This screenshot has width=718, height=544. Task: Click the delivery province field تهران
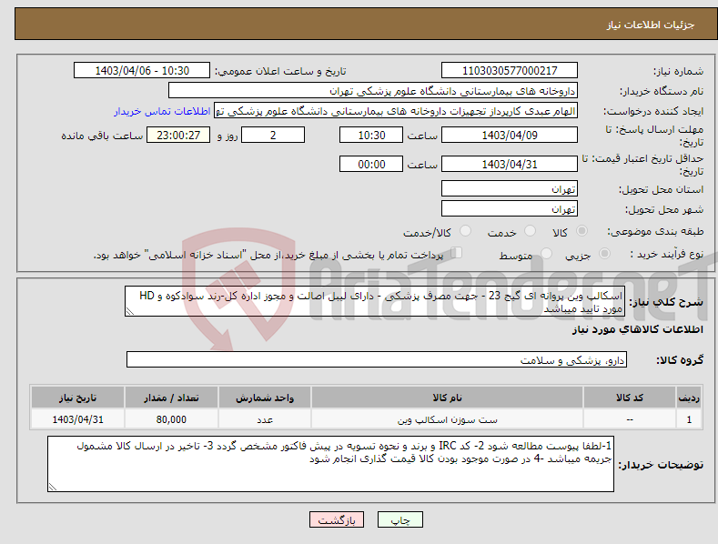[x=510, y=188]
